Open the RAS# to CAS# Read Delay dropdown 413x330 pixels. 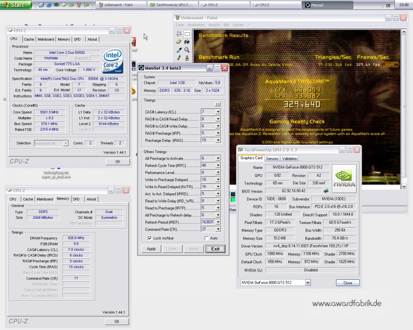click(218, 119)
